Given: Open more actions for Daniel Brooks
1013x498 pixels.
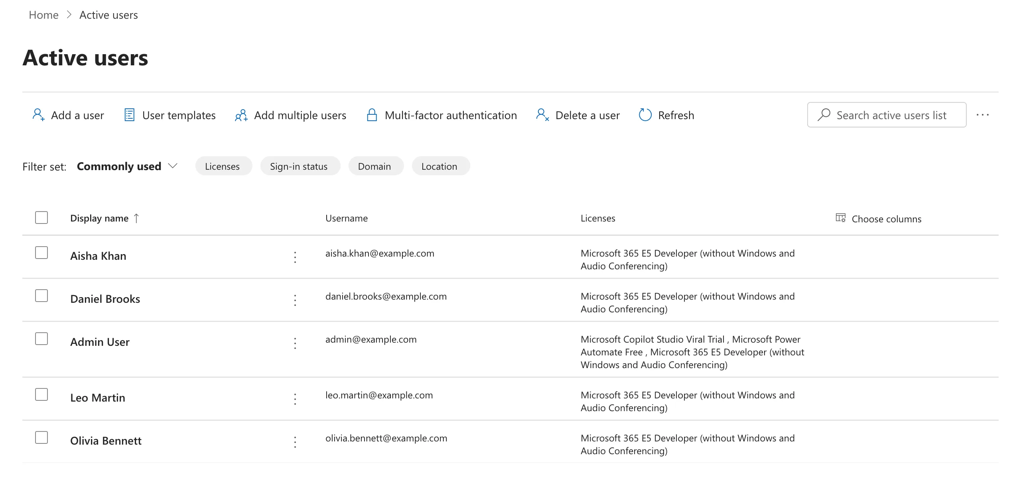Looking at the screenshot, I should pos(295,300).
